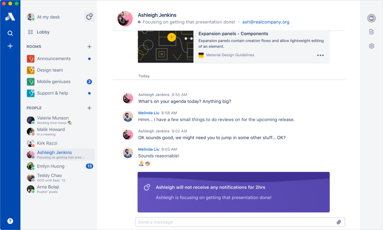Open help via the question mark icon

click(x=10, y=221)
